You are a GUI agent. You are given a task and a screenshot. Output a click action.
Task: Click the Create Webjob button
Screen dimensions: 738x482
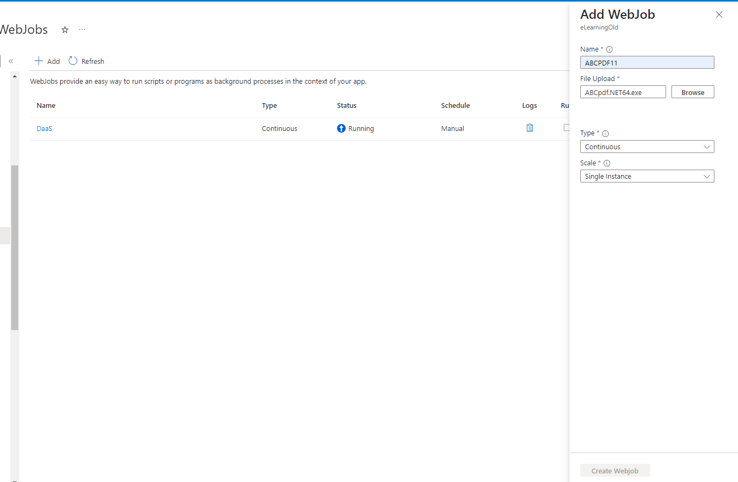615,470
